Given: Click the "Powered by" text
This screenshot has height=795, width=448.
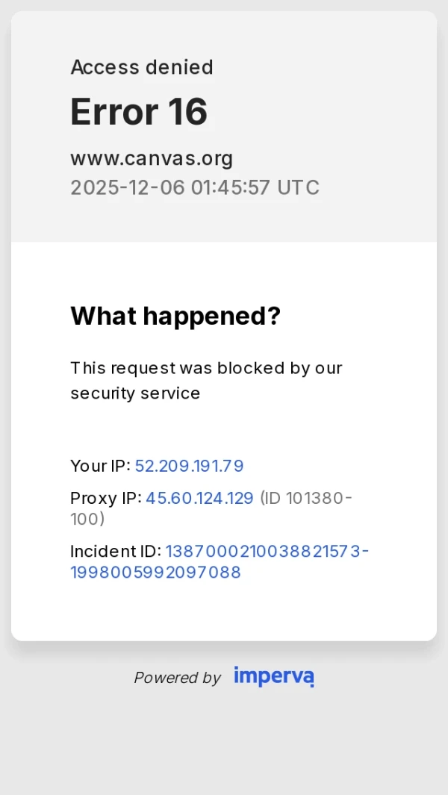Looking at the screenshot, I should tap(177, 678).
